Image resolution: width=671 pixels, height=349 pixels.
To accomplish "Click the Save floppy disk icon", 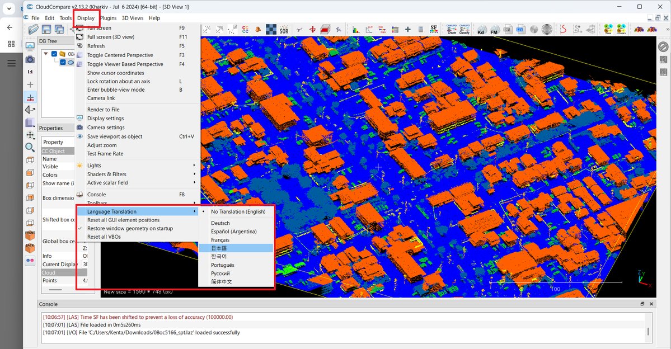I will click(x=46, y=29).
